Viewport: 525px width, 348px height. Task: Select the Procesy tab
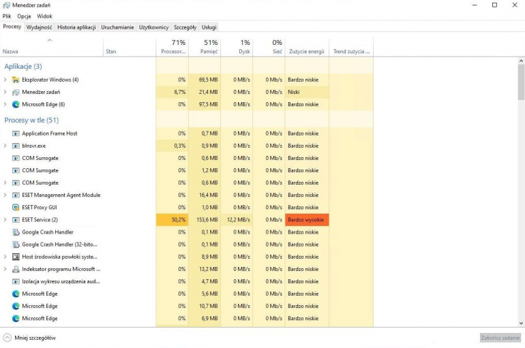click(x=12, y=27)
